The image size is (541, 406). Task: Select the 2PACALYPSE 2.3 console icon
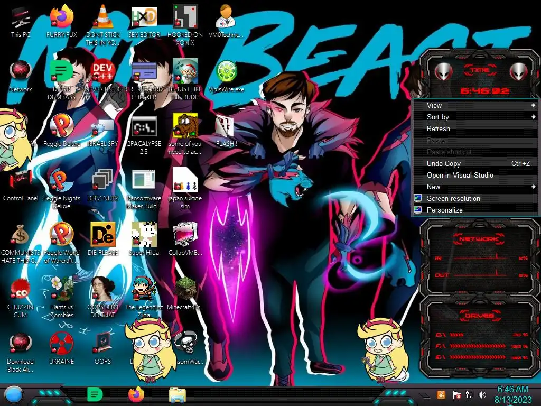144,126
